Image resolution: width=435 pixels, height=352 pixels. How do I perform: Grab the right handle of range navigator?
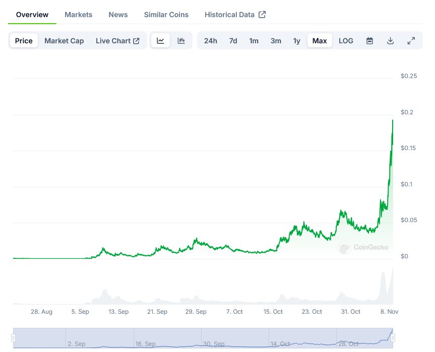pyautogui.click(x=393, y=338)
